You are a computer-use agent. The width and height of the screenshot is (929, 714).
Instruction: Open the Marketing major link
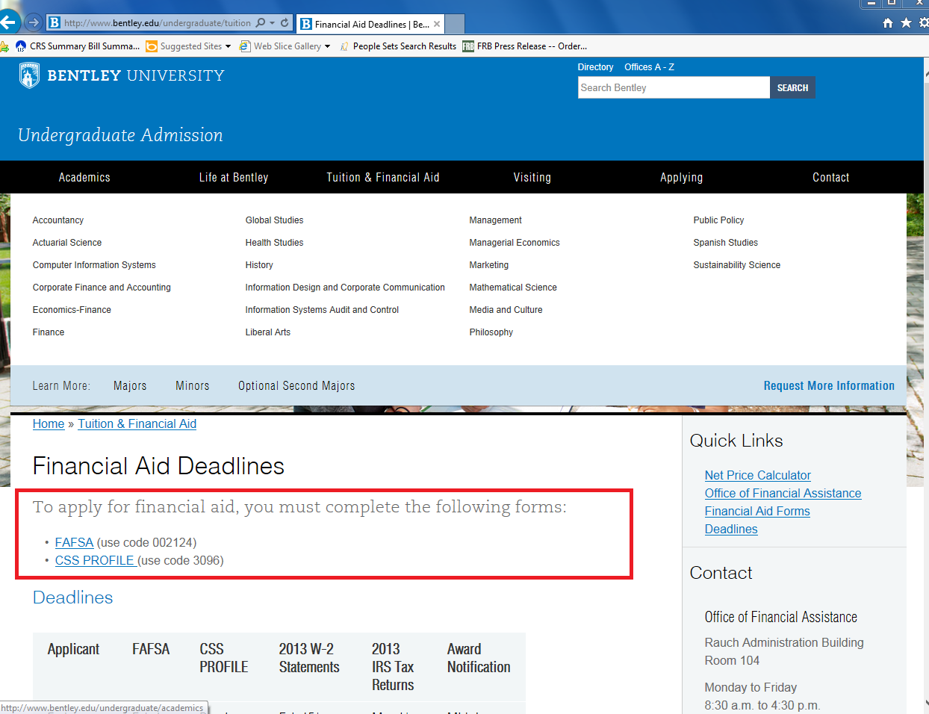click(489, 265)
